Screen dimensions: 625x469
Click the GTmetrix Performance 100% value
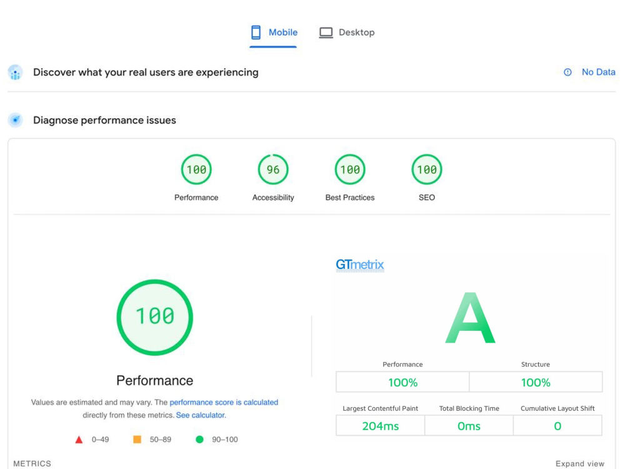(403, 383)
